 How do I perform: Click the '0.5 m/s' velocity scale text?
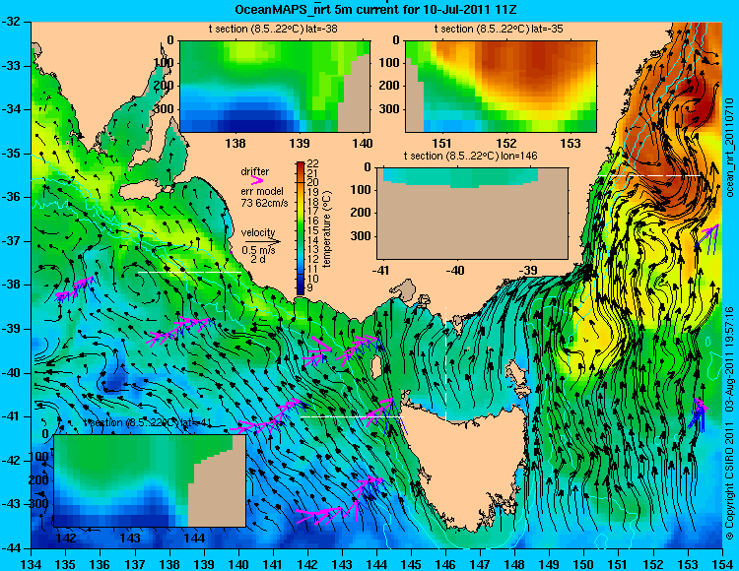click(258, 250)
